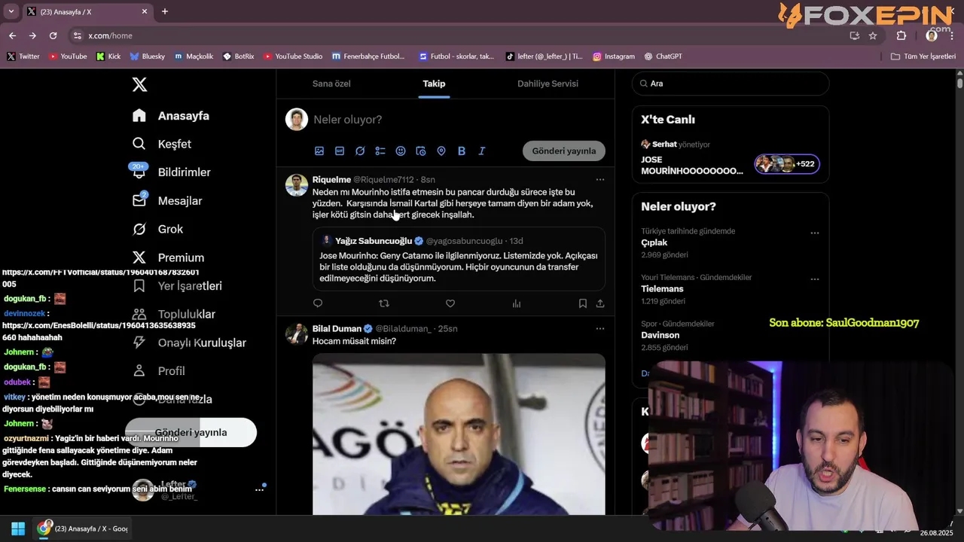Bookmark this page with star icon

pos(873,35)
